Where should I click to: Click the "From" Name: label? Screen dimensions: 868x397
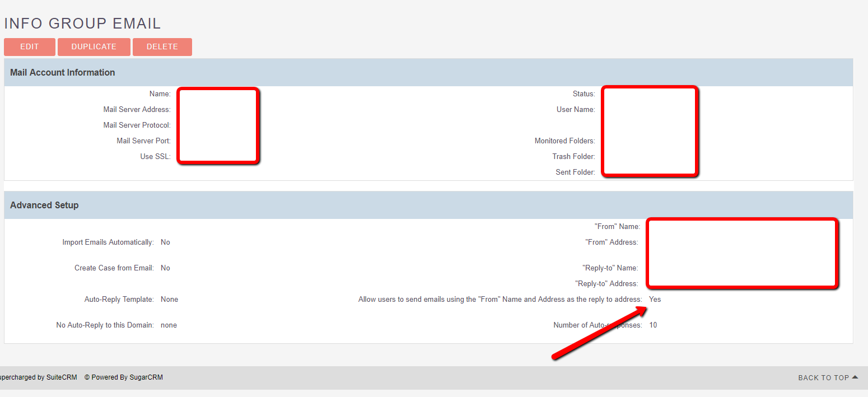point(617,227)
